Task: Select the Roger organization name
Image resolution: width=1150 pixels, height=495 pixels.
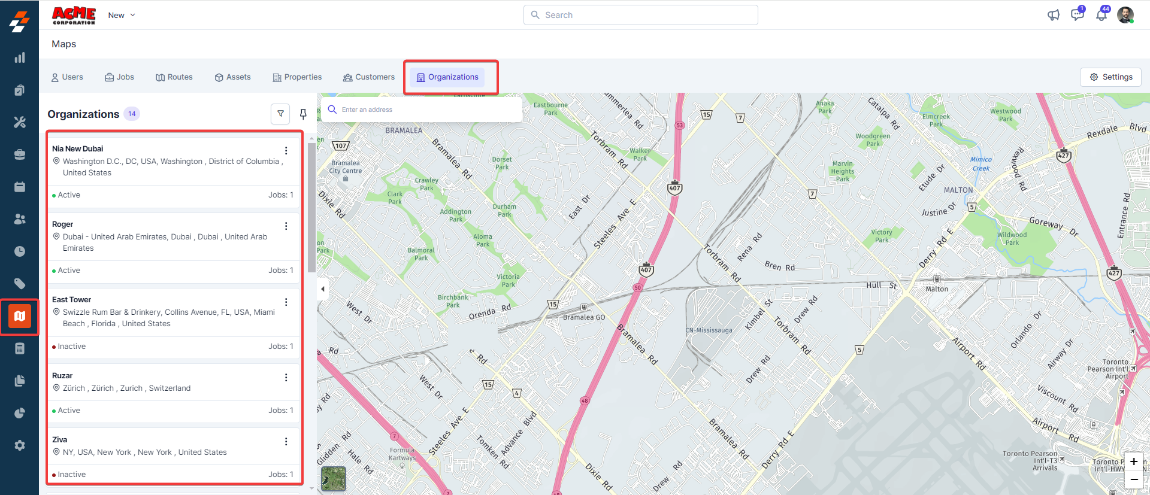Action: point(63,224)
